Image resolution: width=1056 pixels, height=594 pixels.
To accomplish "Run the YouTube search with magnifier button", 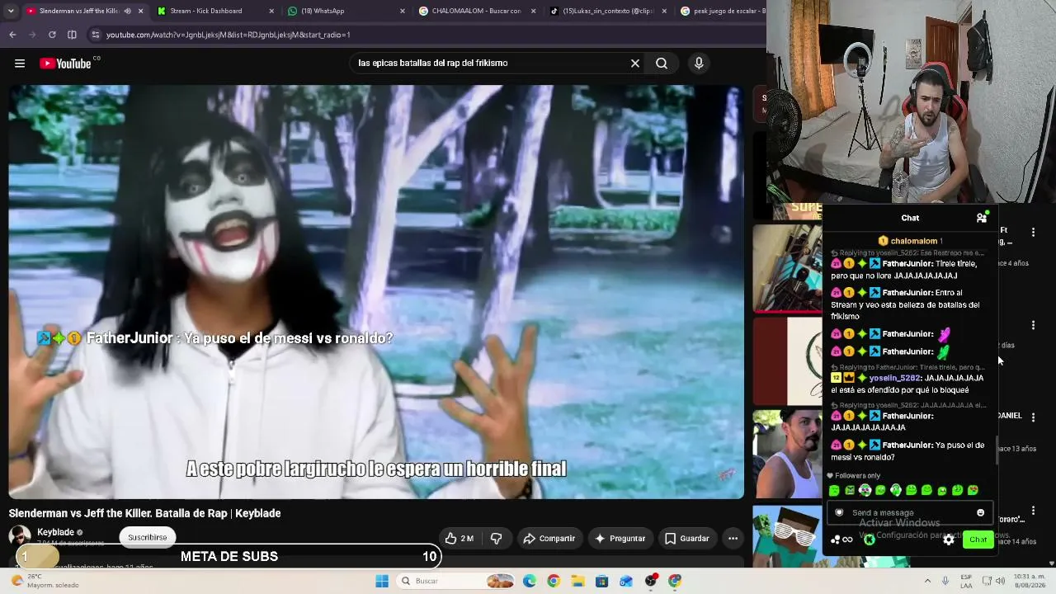I will pos(662,64).
